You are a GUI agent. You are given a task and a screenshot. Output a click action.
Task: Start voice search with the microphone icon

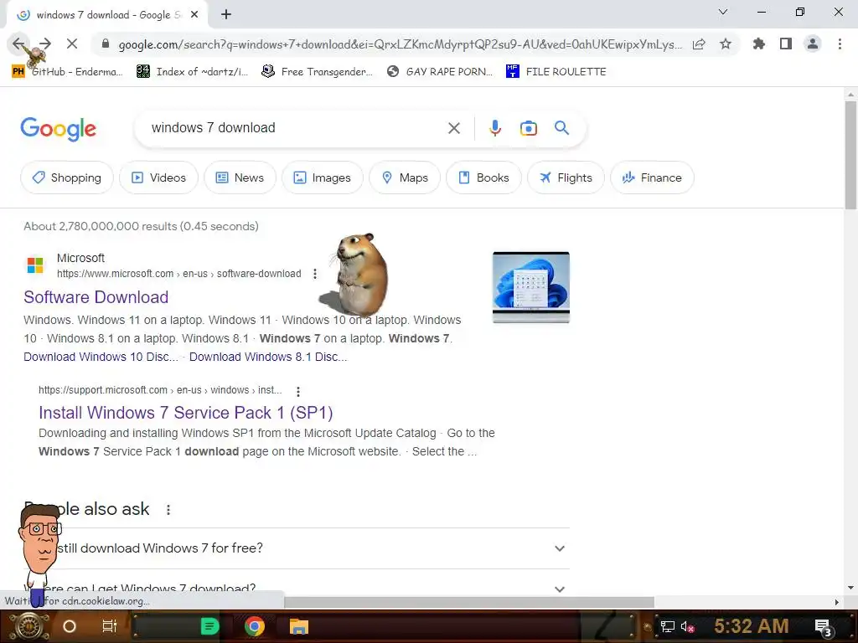494,128
